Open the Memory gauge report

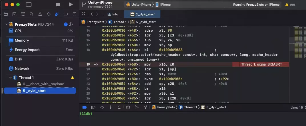tap(41, 40)
